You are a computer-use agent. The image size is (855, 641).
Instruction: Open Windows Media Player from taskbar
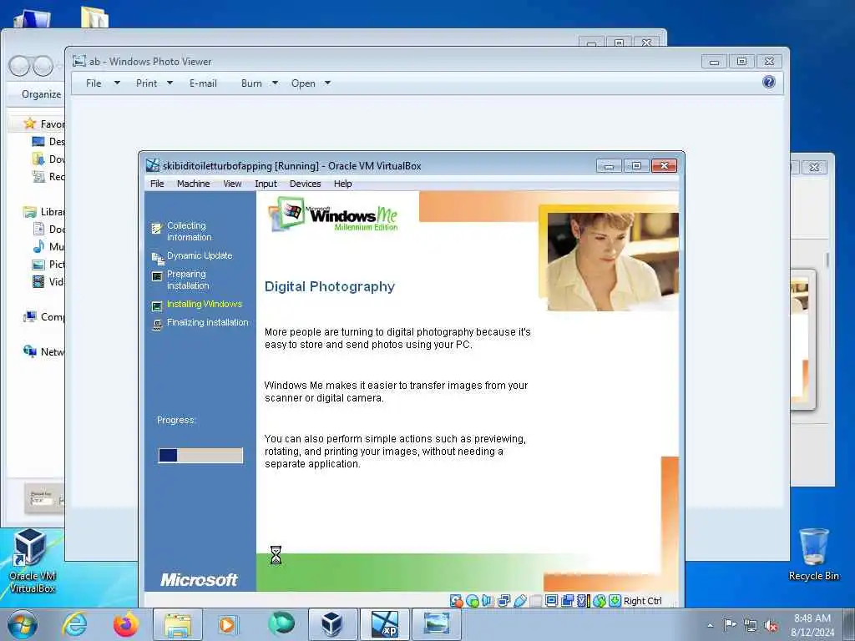pos(227,624)
